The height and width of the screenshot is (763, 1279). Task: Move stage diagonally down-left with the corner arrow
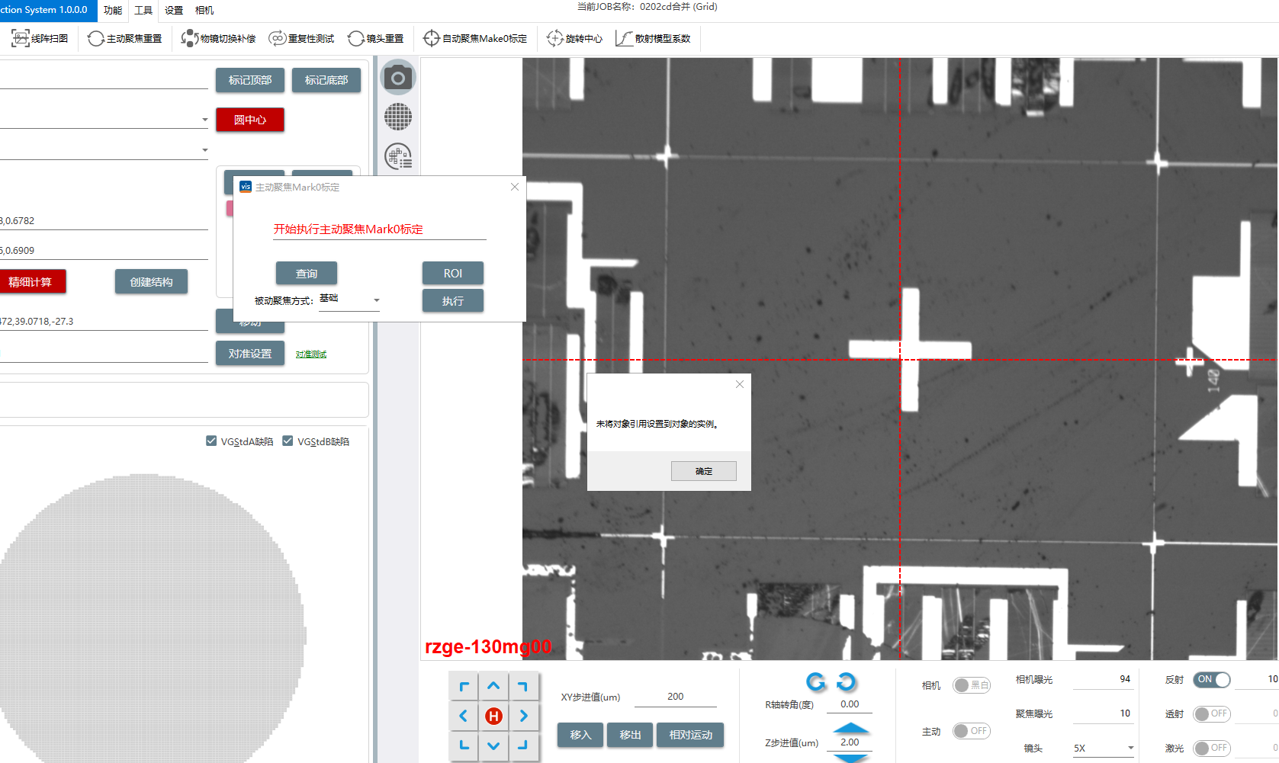pyautogui.click(x=464, y=745)
